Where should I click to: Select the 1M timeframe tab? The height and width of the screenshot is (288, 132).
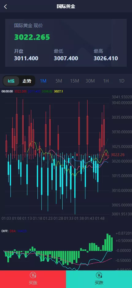(x=43, y=81)
